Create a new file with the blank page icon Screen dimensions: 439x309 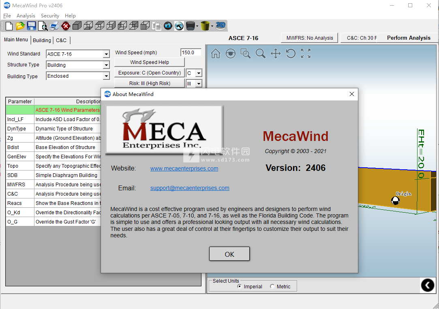point(9,26)
